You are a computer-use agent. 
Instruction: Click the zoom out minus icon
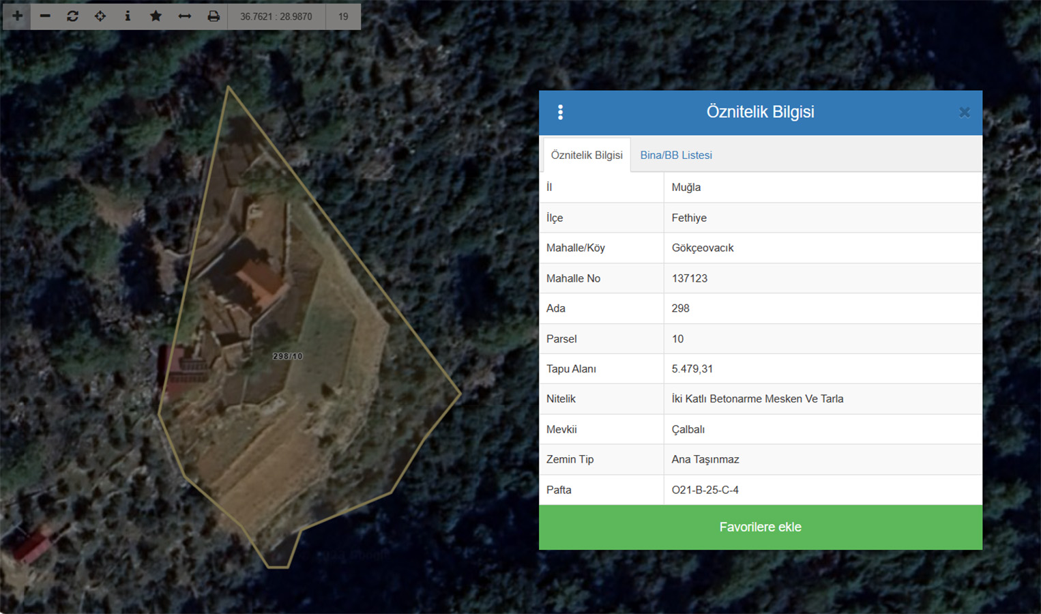(x=45, y=16)
